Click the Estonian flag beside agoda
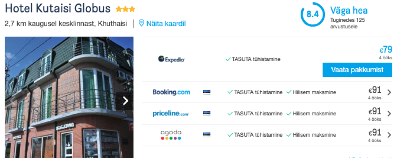Screen dimensions: 397x158 click(x=207, y=135)
